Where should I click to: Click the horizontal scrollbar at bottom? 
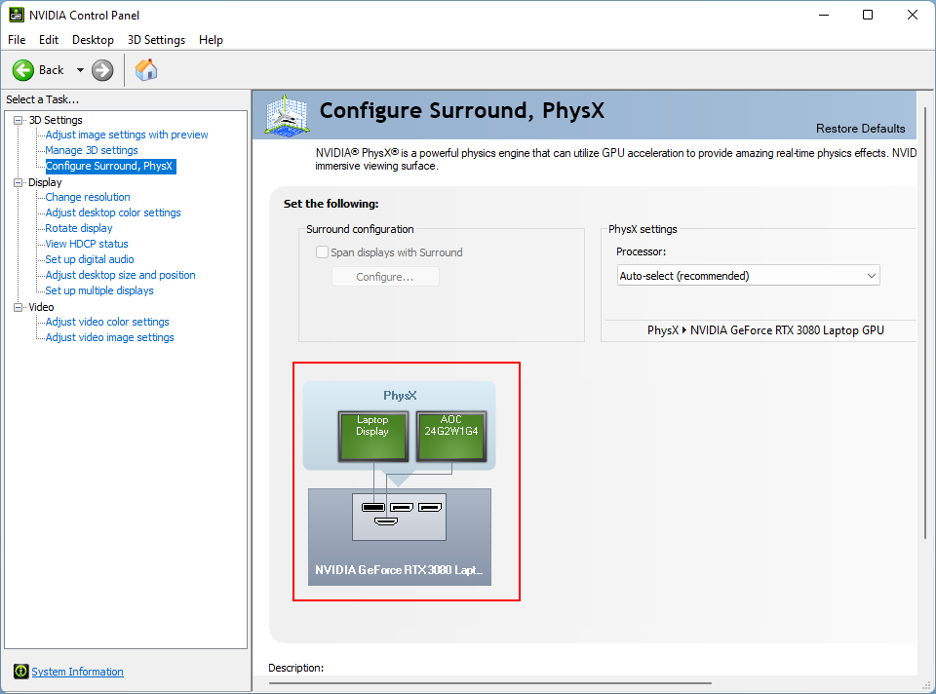(489, 682)
